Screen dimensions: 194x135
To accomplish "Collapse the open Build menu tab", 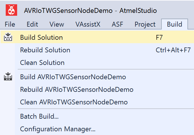I will [175, 24].
